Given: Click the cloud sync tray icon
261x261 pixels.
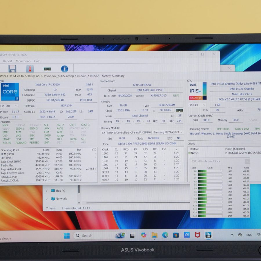Looking at the screenshot, I should tap(240, 235).
